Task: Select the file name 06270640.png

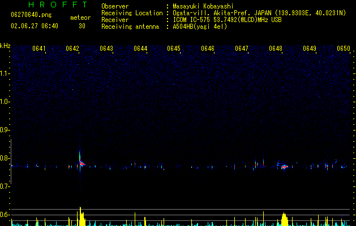Action: 31,15
